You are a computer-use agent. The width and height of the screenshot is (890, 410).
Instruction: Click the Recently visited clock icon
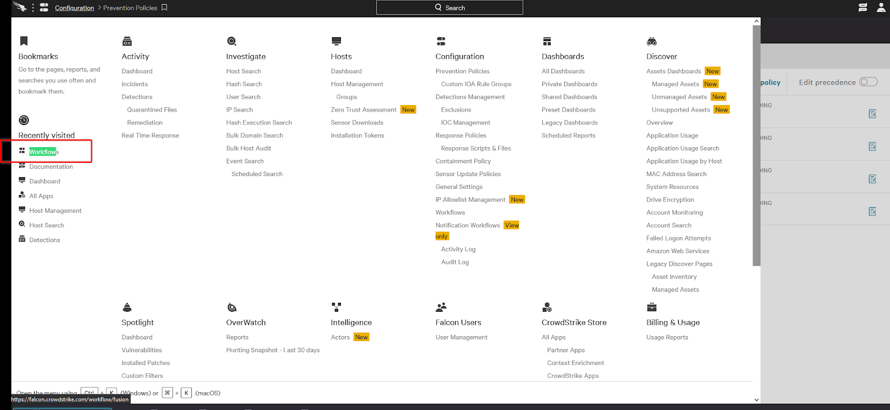[x=24, y=120]
